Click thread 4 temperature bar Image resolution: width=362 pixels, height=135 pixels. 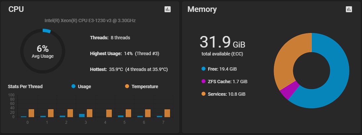109,113
